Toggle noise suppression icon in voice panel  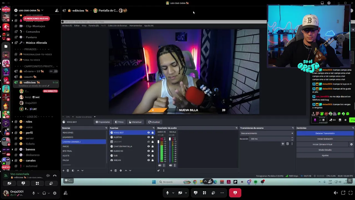point(48,176)
